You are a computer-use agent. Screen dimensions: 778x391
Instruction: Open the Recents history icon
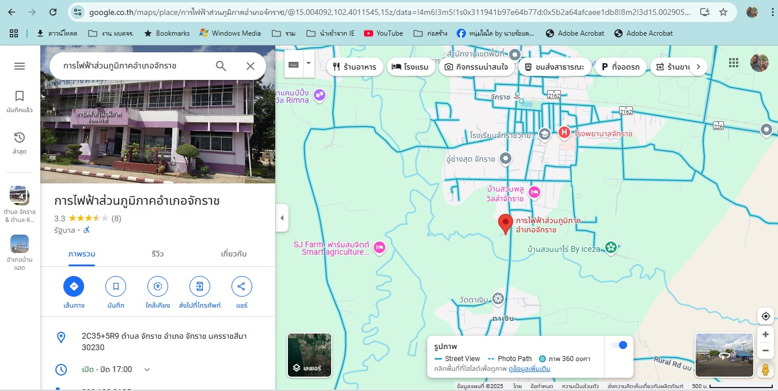coord(20,137)
